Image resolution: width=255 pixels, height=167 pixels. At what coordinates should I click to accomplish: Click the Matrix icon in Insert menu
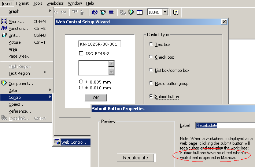[4, 21]
